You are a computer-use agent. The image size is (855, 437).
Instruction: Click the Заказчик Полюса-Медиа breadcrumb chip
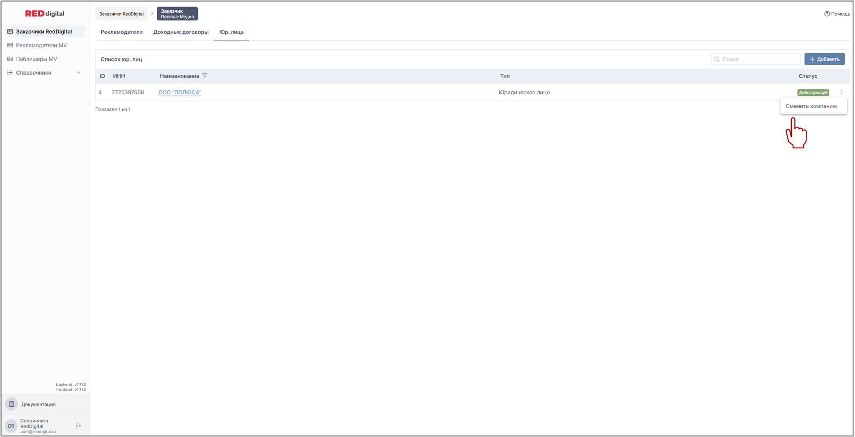click(x=177, y=14)
